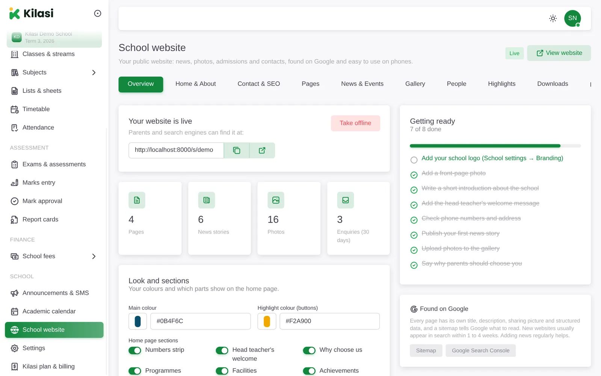Disable the Numbers strip section toggle

[135, 350]
